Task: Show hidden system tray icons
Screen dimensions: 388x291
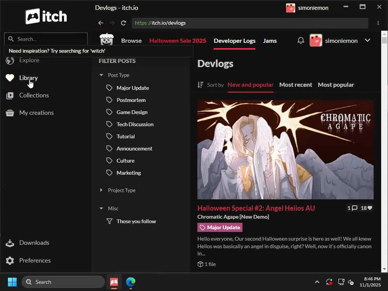Action: [317, 282]
